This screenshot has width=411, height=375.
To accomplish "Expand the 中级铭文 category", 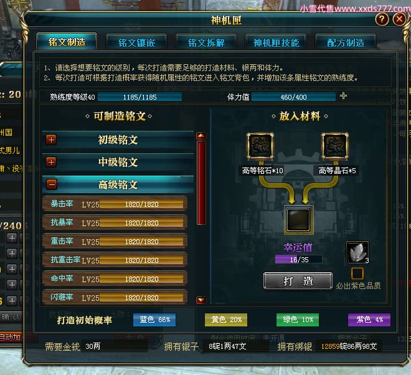I will [51, 162].
